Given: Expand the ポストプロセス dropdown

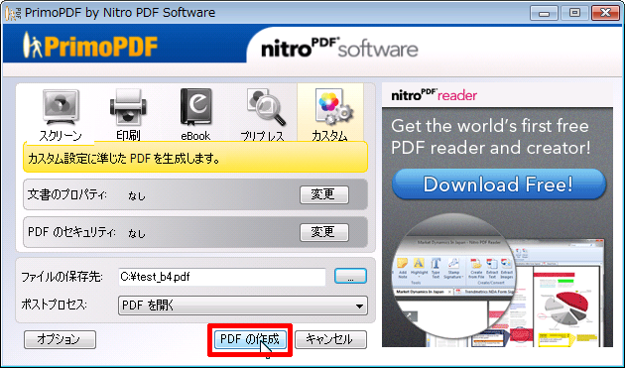Looking at the screenshot, I should [x=243, y=306].
